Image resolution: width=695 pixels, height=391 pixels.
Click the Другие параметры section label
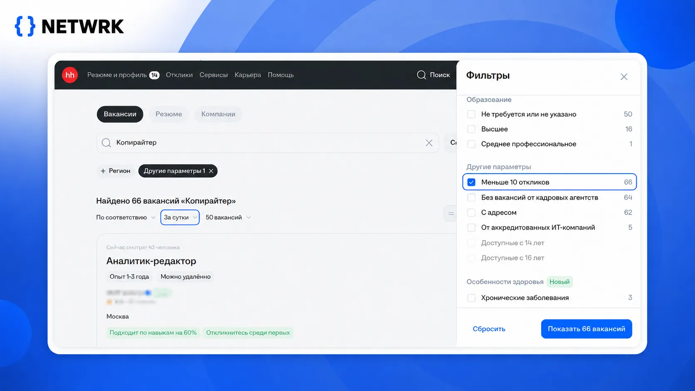(499, 167)
